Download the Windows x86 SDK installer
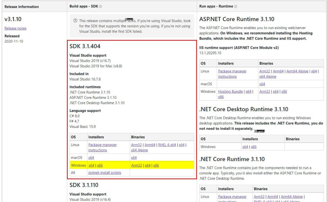 point(99,165)
